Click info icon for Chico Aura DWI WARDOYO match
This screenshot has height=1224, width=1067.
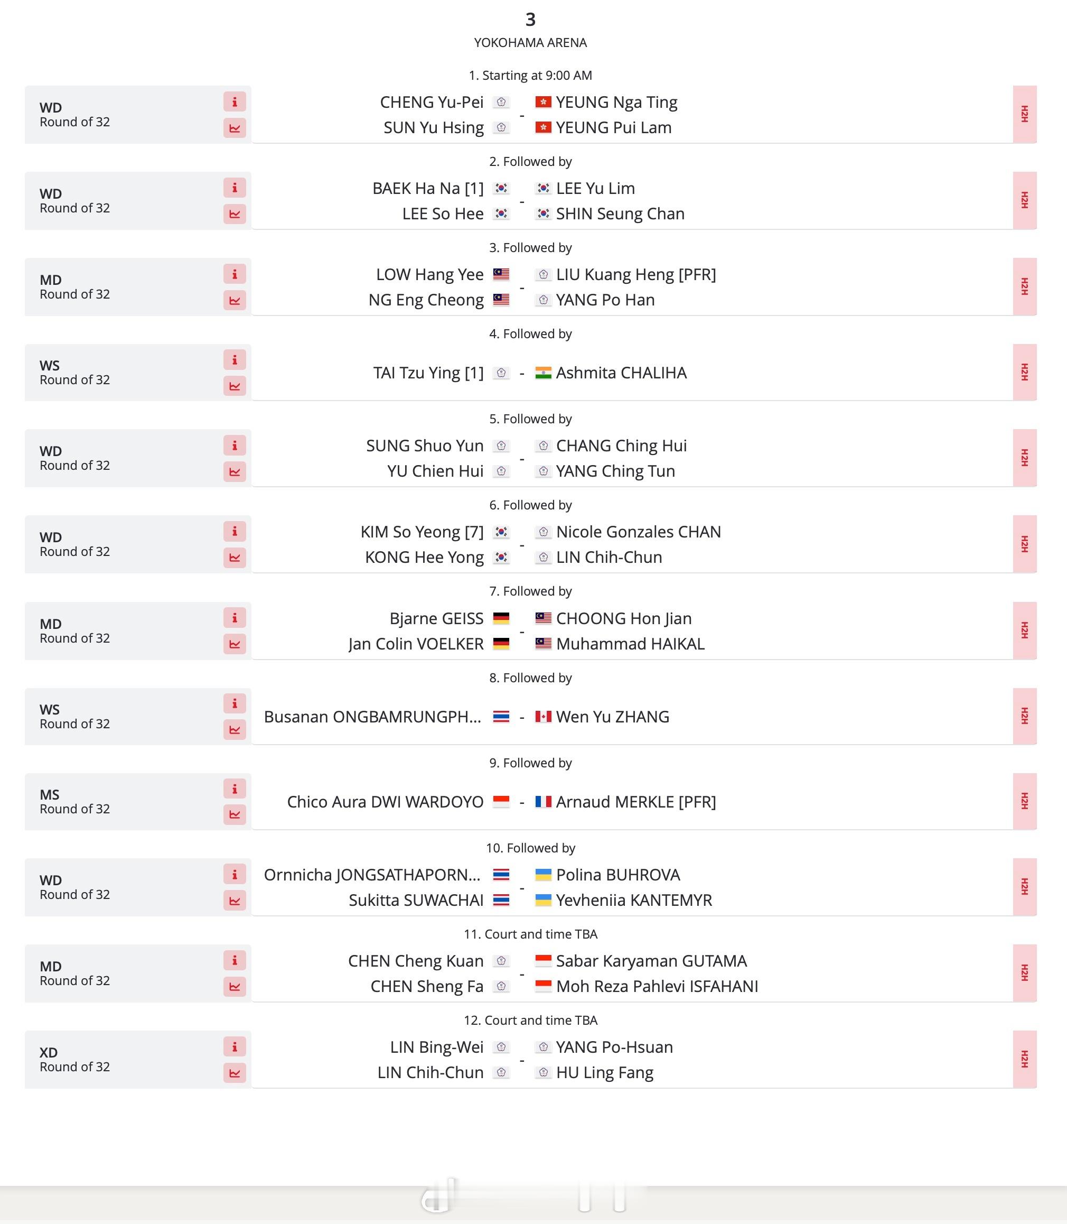[x=235, y=789]
